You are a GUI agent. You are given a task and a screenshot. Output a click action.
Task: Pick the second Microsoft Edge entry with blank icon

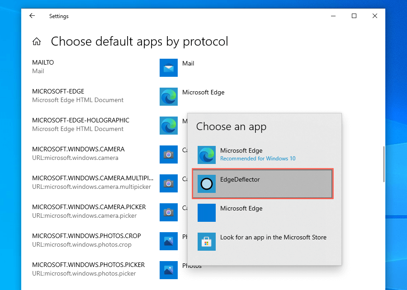coord(262,212)
